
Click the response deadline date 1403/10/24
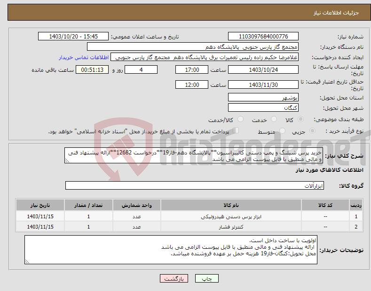[x=263, y=69]
